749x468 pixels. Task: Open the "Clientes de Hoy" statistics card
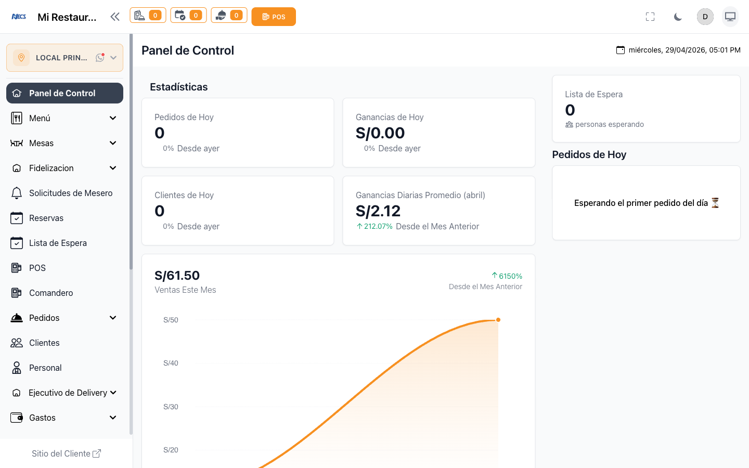click(x=238, y=211)
